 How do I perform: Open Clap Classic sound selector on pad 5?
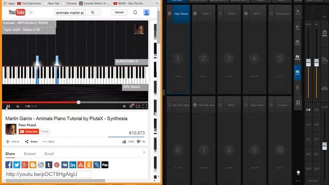[x=283, y=14]
